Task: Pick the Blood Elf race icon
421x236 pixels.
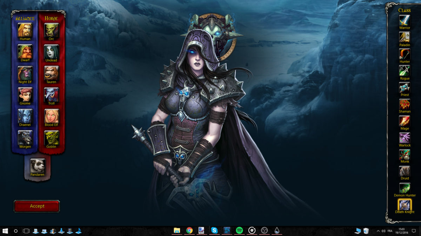Action: pyautogui.click(x=51, y=116)
